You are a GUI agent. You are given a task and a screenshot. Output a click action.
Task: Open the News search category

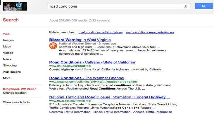7,59
